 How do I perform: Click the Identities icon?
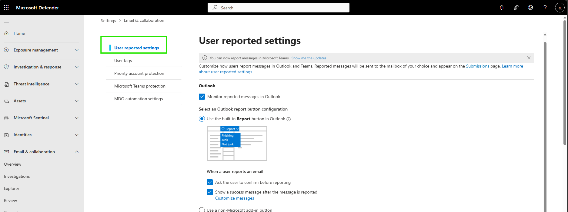point(6,135)
